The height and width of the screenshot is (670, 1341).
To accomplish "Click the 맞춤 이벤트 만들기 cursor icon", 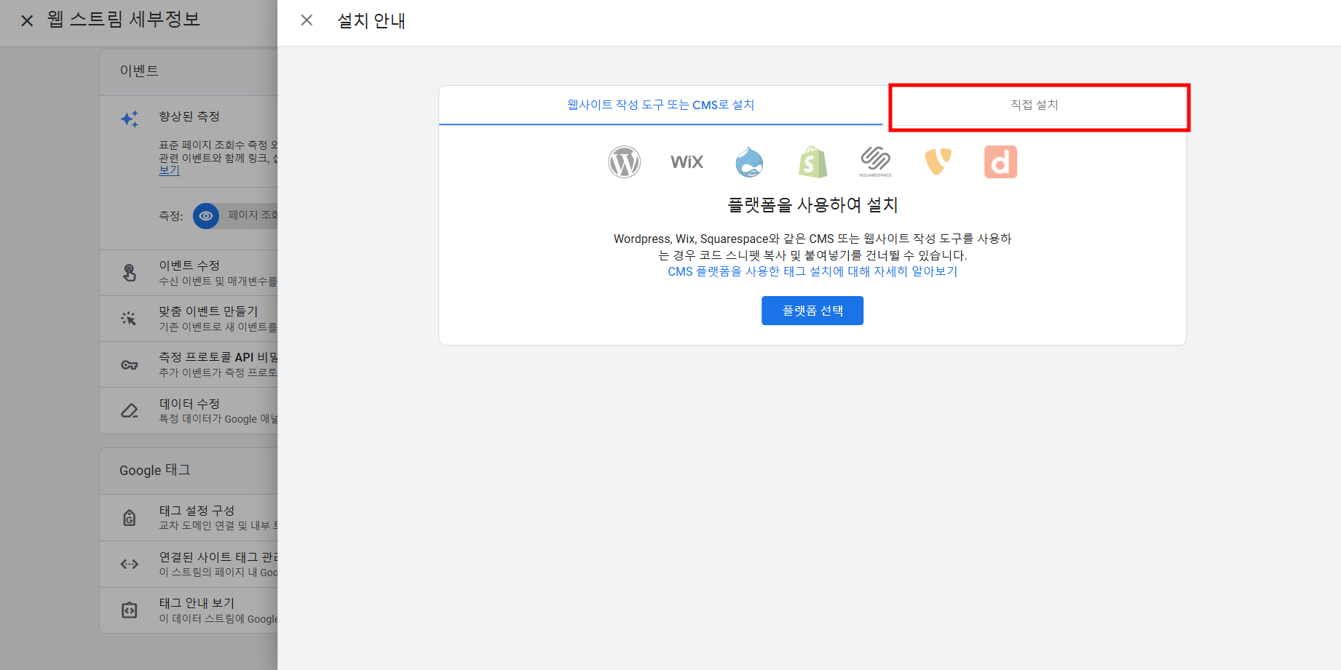I will (x=130, y=319).
